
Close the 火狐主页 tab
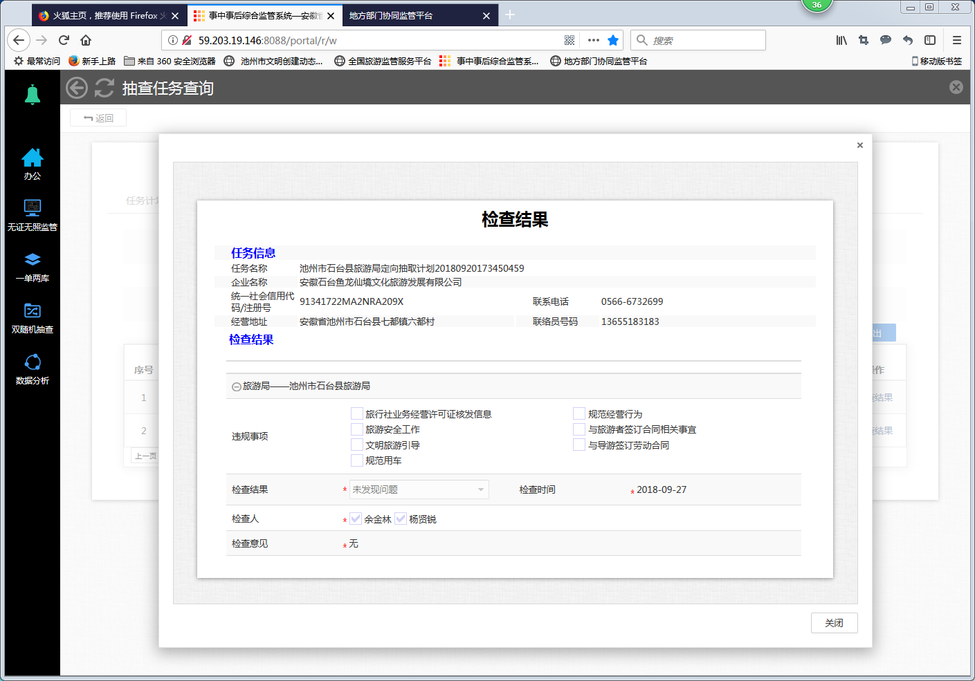coord(175,15)
